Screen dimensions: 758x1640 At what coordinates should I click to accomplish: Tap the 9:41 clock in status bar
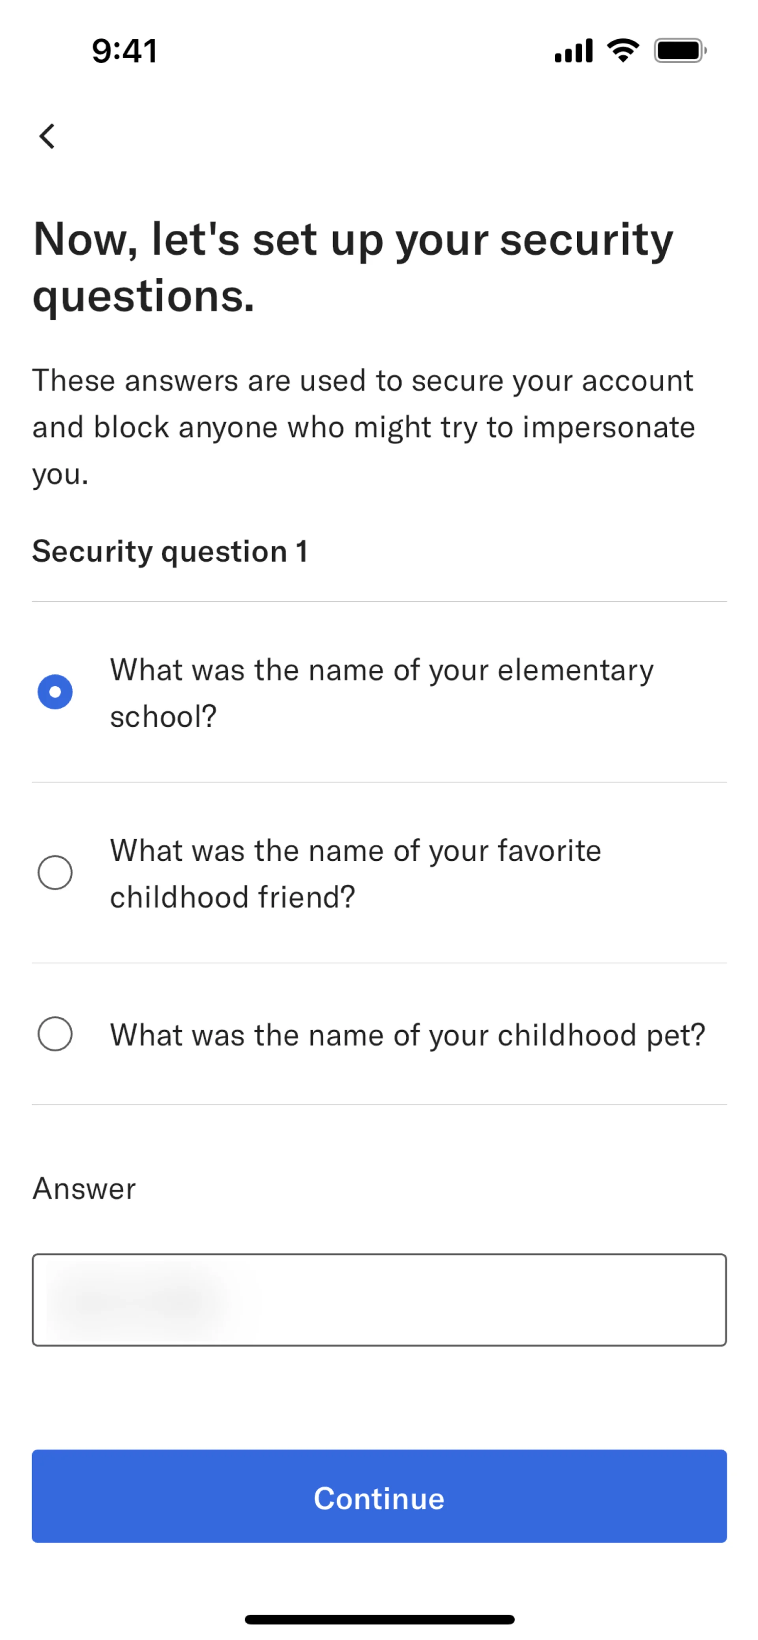point(125,51)
